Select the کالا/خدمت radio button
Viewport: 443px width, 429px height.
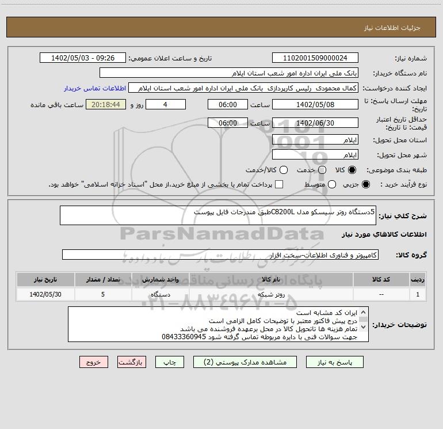coord(284,170)
